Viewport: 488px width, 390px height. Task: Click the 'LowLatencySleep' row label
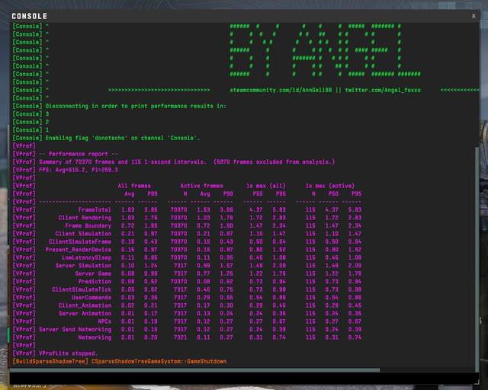click(x=86, y=257)
